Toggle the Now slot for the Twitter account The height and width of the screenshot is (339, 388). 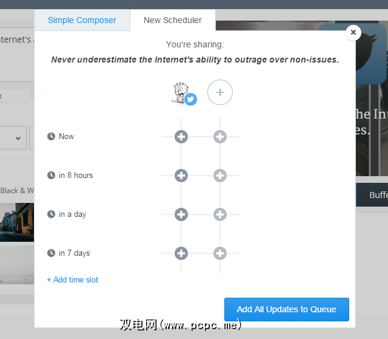(x=181, y=137)
